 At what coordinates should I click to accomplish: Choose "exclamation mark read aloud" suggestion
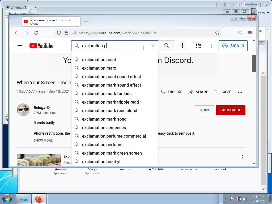coord(114,110)
